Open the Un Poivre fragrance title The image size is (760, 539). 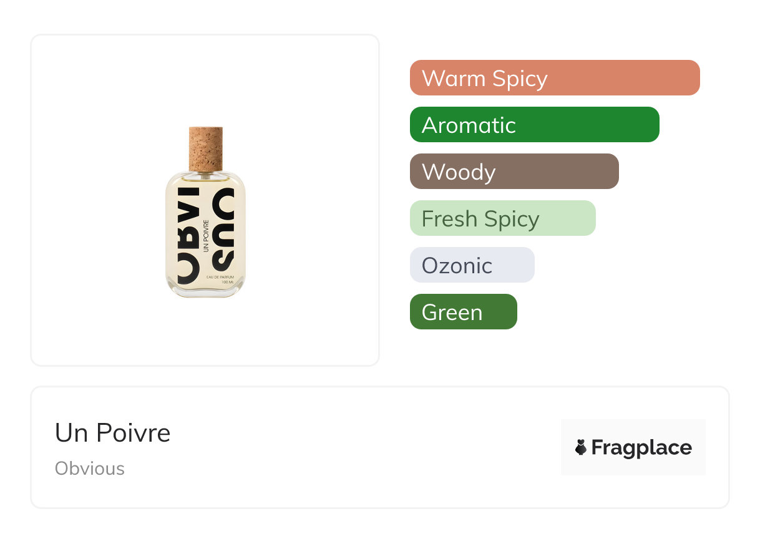[112, 433]
